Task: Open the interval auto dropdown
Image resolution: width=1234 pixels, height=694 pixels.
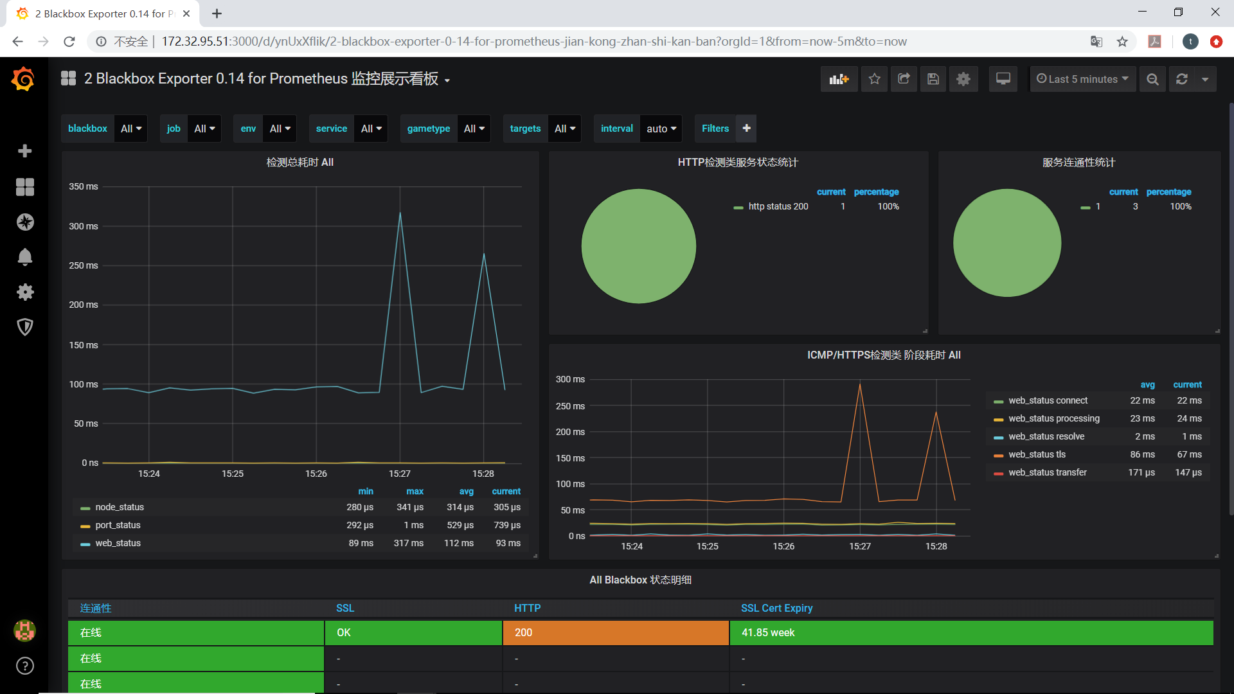Action: point(661,129)
